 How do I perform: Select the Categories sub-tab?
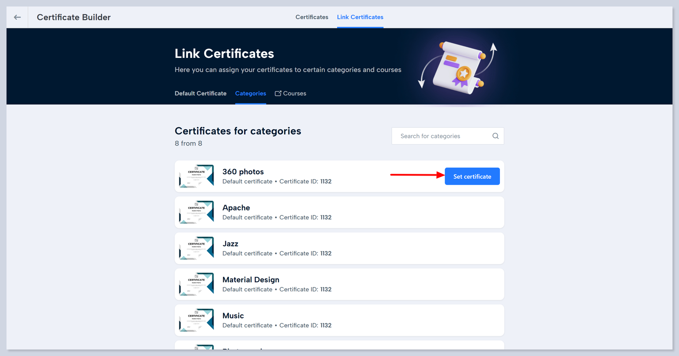click(x=250, y=93)
